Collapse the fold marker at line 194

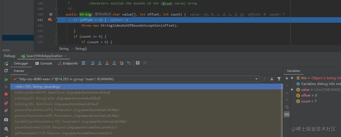coord(56,37)
